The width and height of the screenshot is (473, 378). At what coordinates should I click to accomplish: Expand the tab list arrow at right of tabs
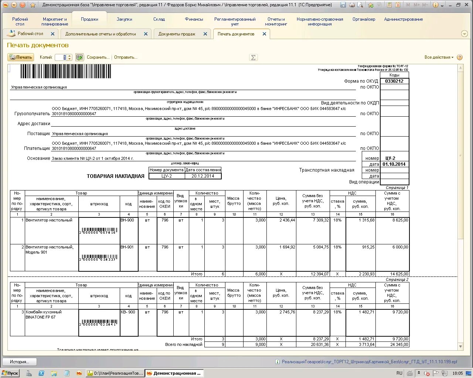[465, 34]
